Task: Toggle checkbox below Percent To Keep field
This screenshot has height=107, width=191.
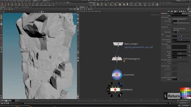Action: [x=172, y=23]
